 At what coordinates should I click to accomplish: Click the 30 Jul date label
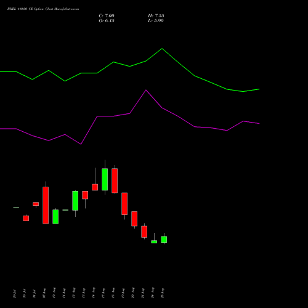pyautogui.click(x=24, y=294)
